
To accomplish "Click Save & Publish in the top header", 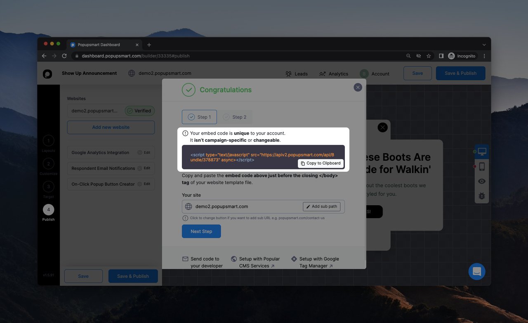I will pos(460,73).
